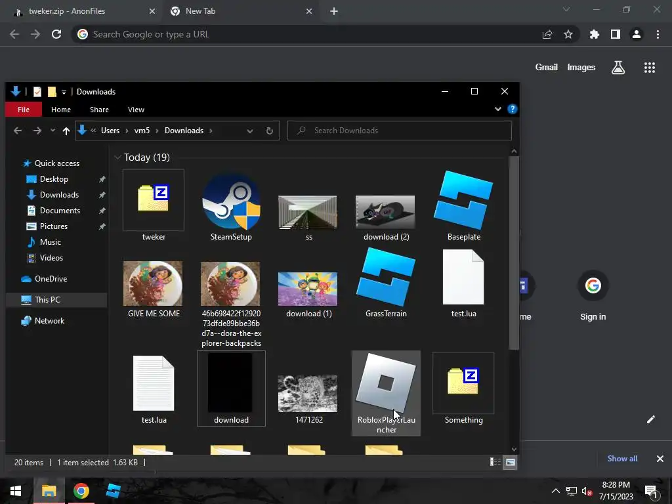Select the ss image thumbnail
Screen dimensions: 672x504
pos(308,217)
